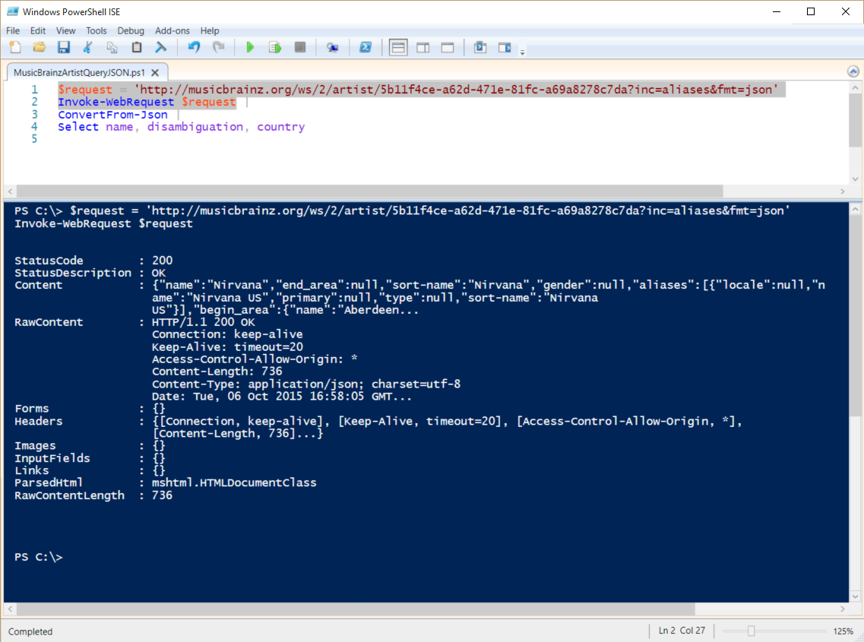Open a script using the Open folder icon
Image resolution: width=864 pixels, height=642 pixels.
tap(39, 46)
